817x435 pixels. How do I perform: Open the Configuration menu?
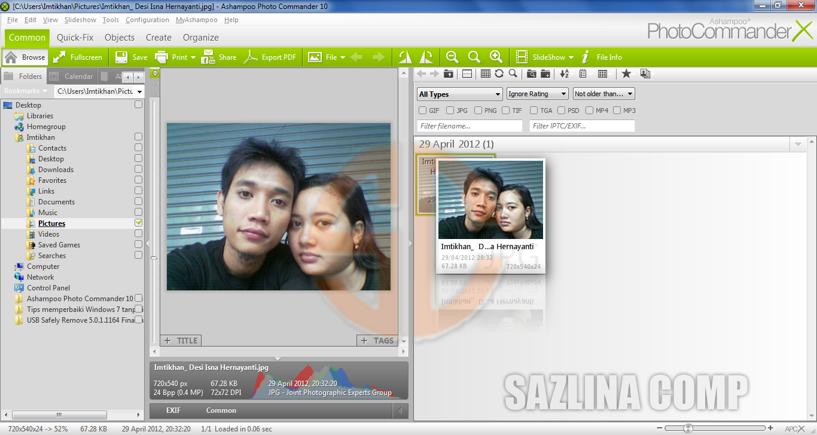coord(147,20)
